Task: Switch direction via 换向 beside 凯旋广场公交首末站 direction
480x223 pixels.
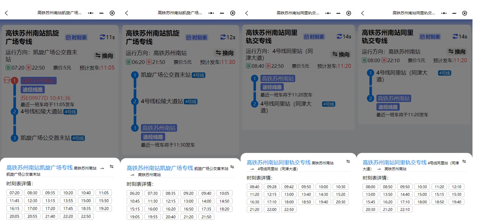Action: (104, 56)
